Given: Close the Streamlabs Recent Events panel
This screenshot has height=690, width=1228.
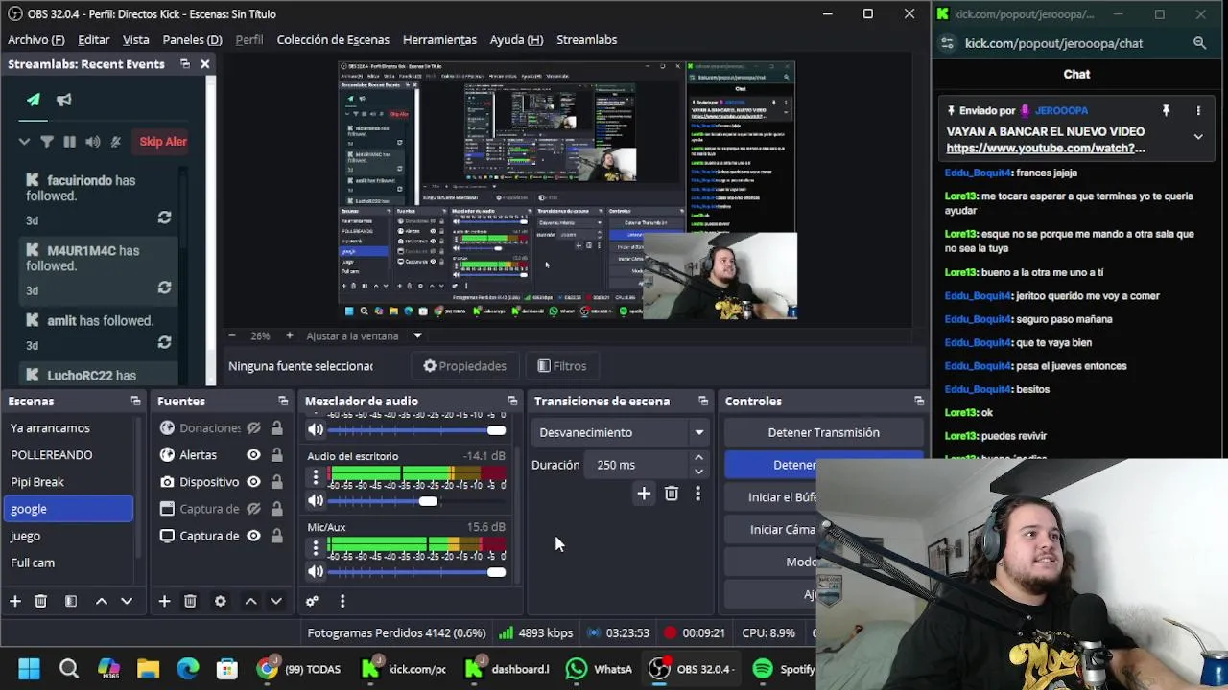Looking at the screenshot, I should [204, 64].
